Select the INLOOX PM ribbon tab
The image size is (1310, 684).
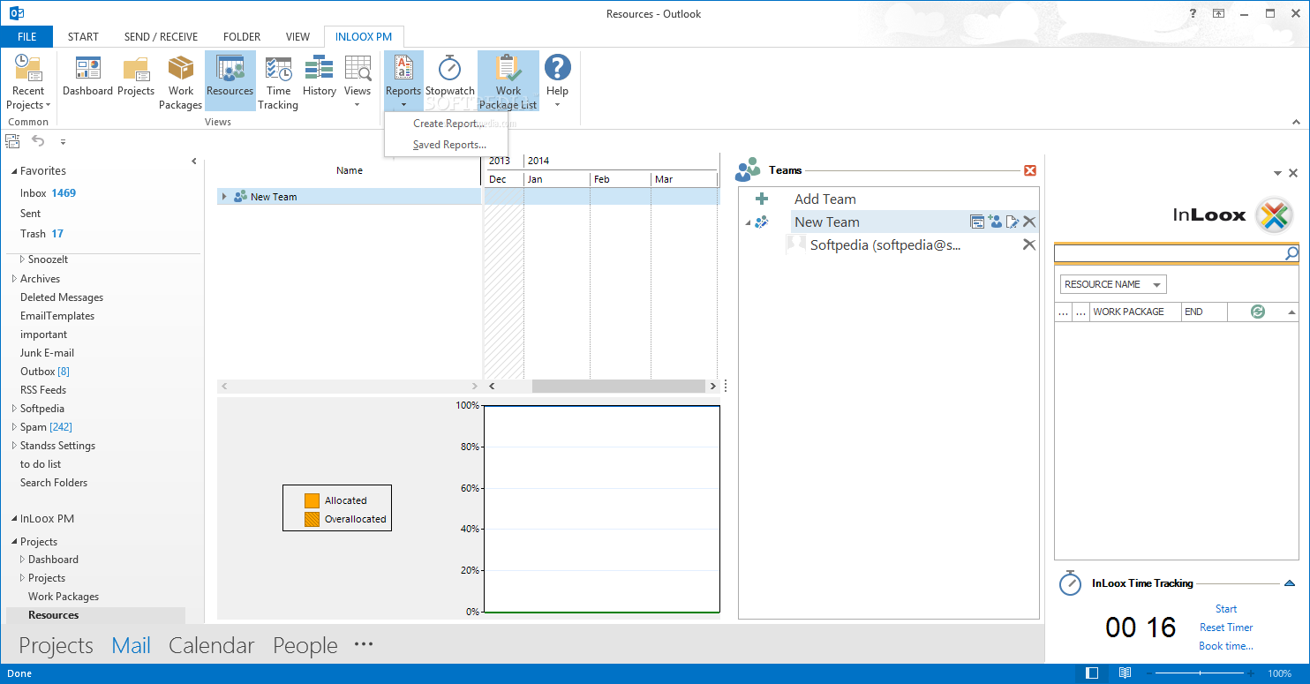pyautogui.click(x=364, y=37)
